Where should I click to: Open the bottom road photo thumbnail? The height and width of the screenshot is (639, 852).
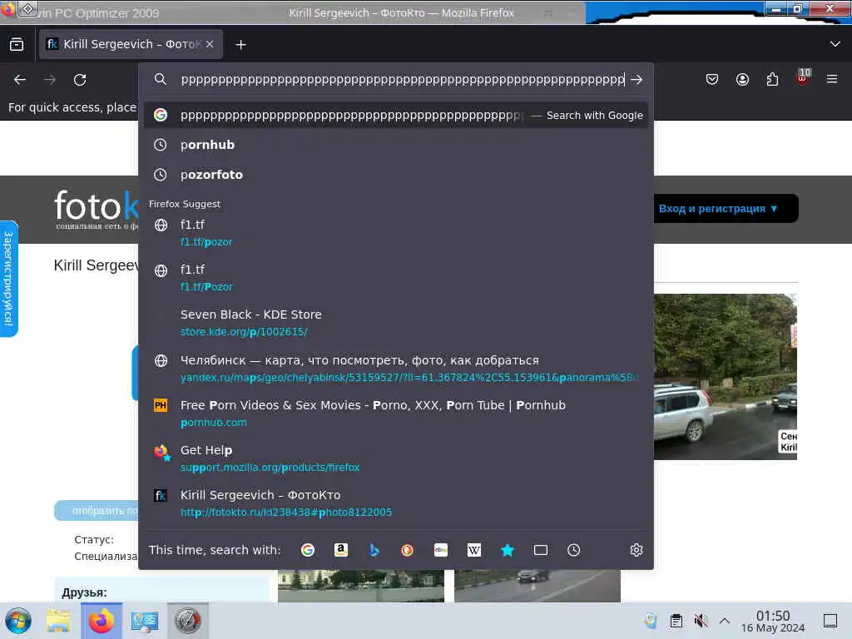(537, 586)
